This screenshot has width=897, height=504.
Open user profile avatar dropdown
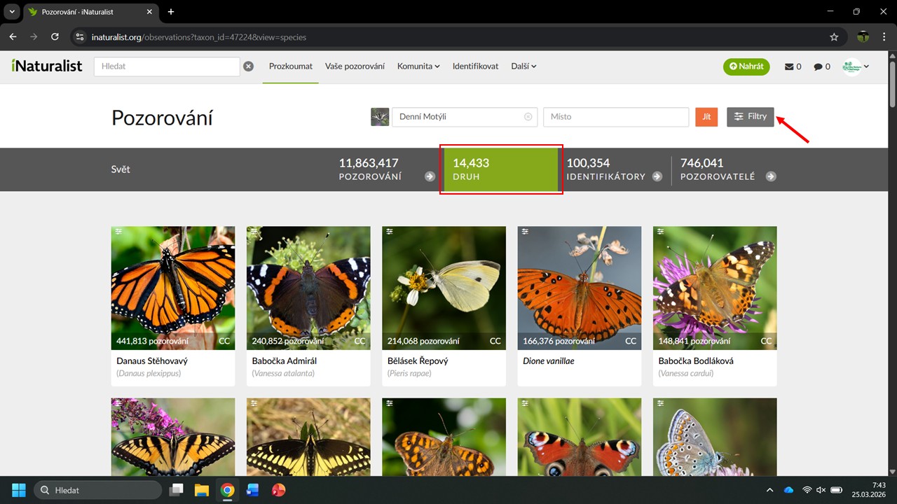coord(856,66)
